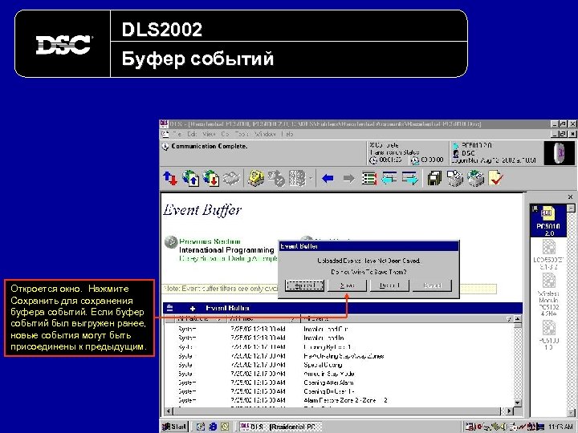This screenshot has height=433, width=578.
Task: Select the 'Special Closing' event row
Action: pyautogui.click(x=339, y=365)
